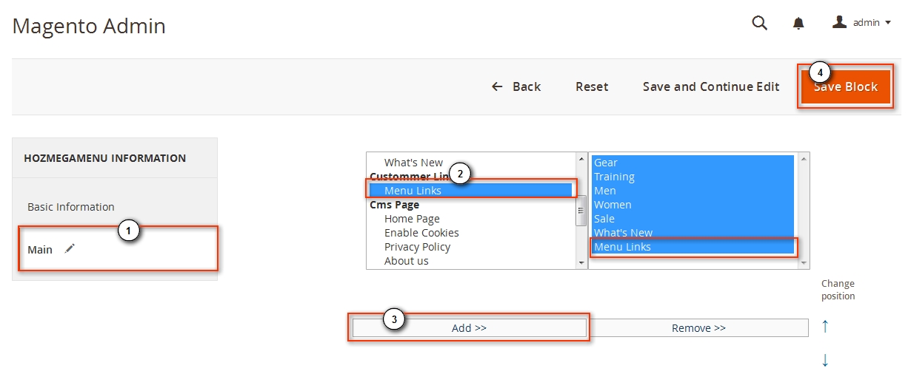Click the Remove >> button
911x374 pixels.
coord(698,328)
